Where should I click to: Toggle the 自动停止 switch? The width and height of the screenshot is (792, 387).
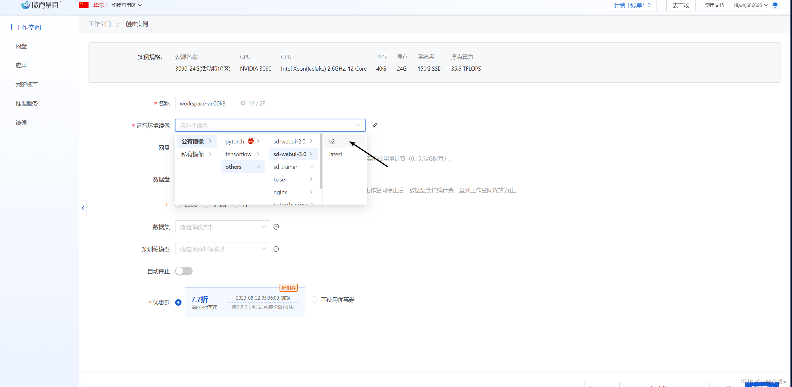pos(184,271)
